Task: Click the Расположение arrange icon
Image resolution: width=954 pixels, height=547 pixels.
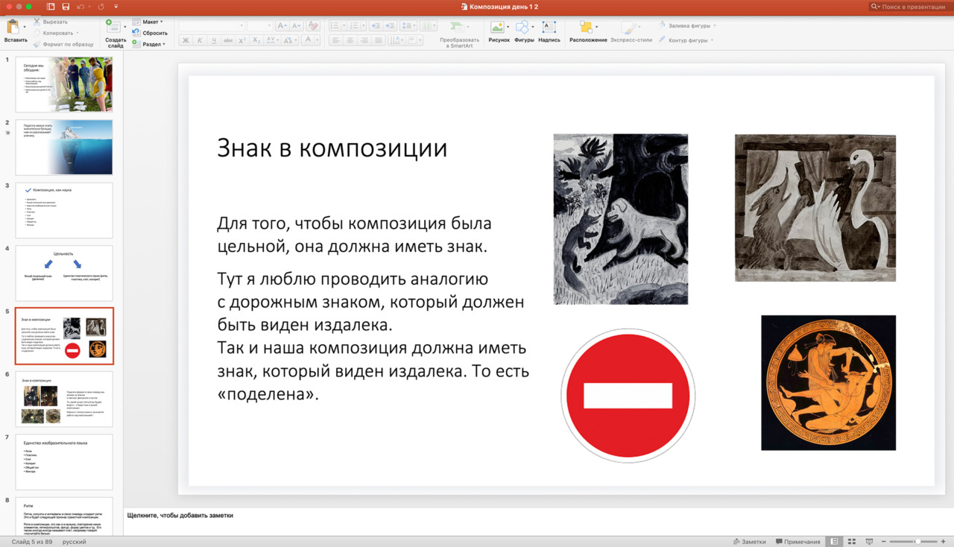Action: [x=585, y=27]
